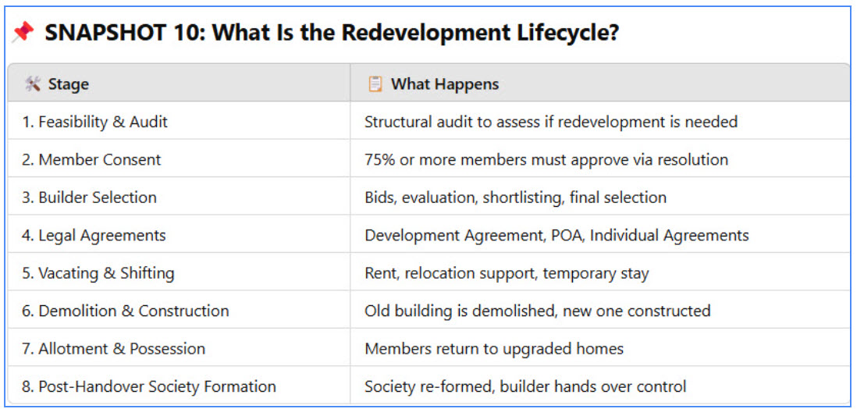Click the hammer and wrench Stage icon
857x409 pixels.
pos(33,84)
